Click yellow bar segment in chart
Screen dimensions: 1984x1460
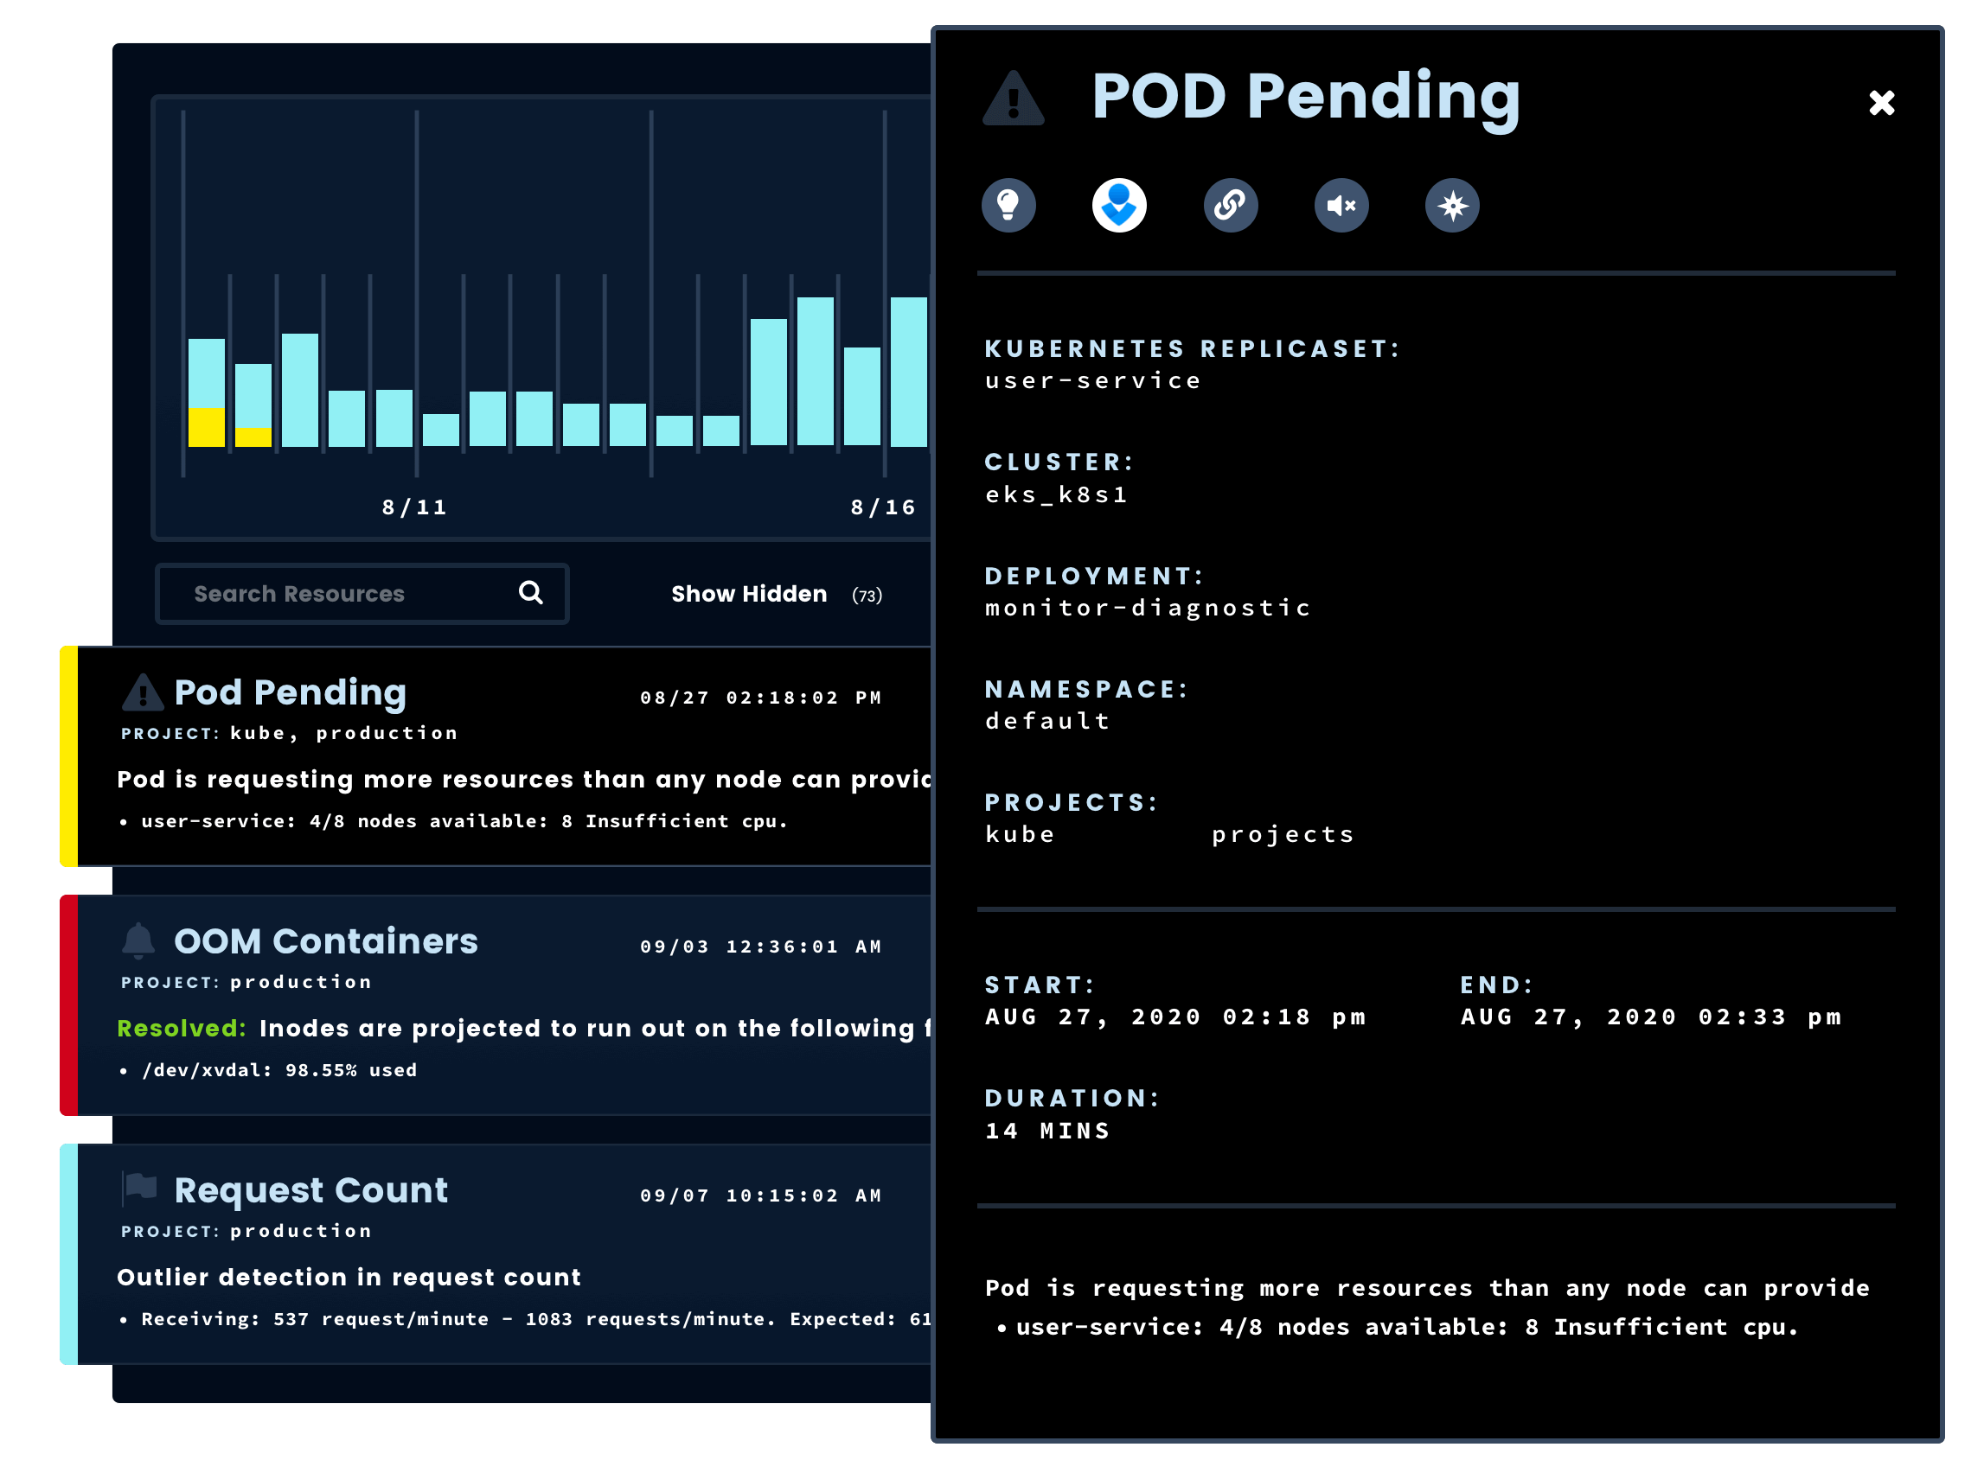click(206, 427)
